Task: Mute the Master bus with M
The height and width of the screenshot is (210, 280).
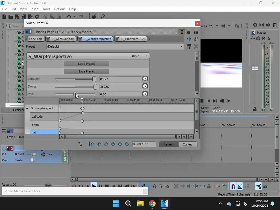Action: coord(263,38)
